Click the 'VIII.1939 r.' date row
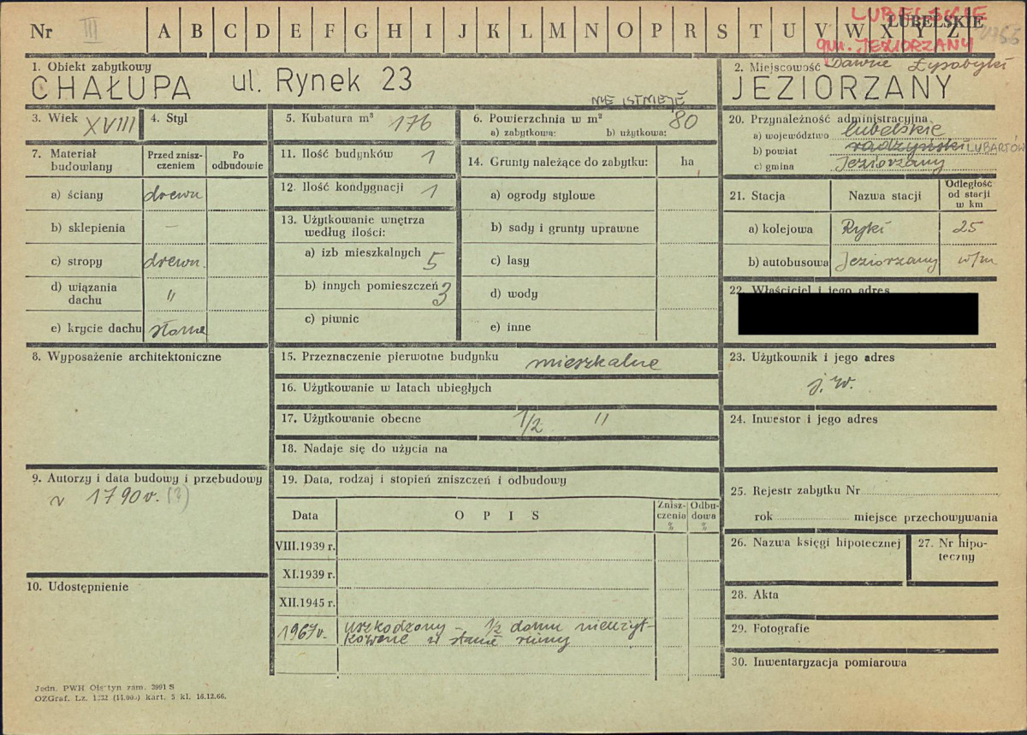This screenshot has height=735, width=1027. (306, 545)
